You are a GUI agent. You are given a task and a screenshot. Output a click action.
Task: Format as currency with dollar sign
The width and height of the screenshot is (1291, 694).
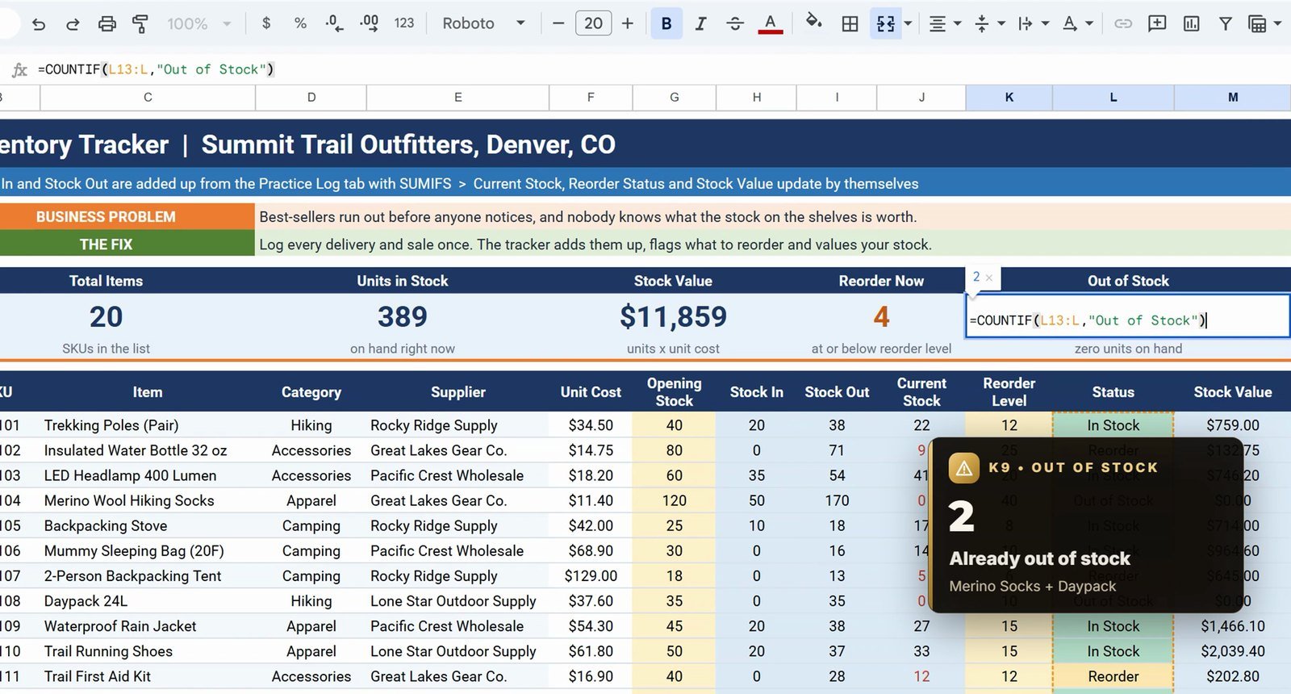(x=266, y=23)
